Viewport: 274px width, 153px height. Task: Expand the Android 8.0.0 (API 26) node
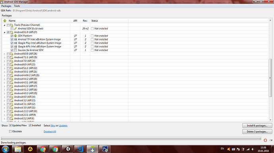coord(4,54)
